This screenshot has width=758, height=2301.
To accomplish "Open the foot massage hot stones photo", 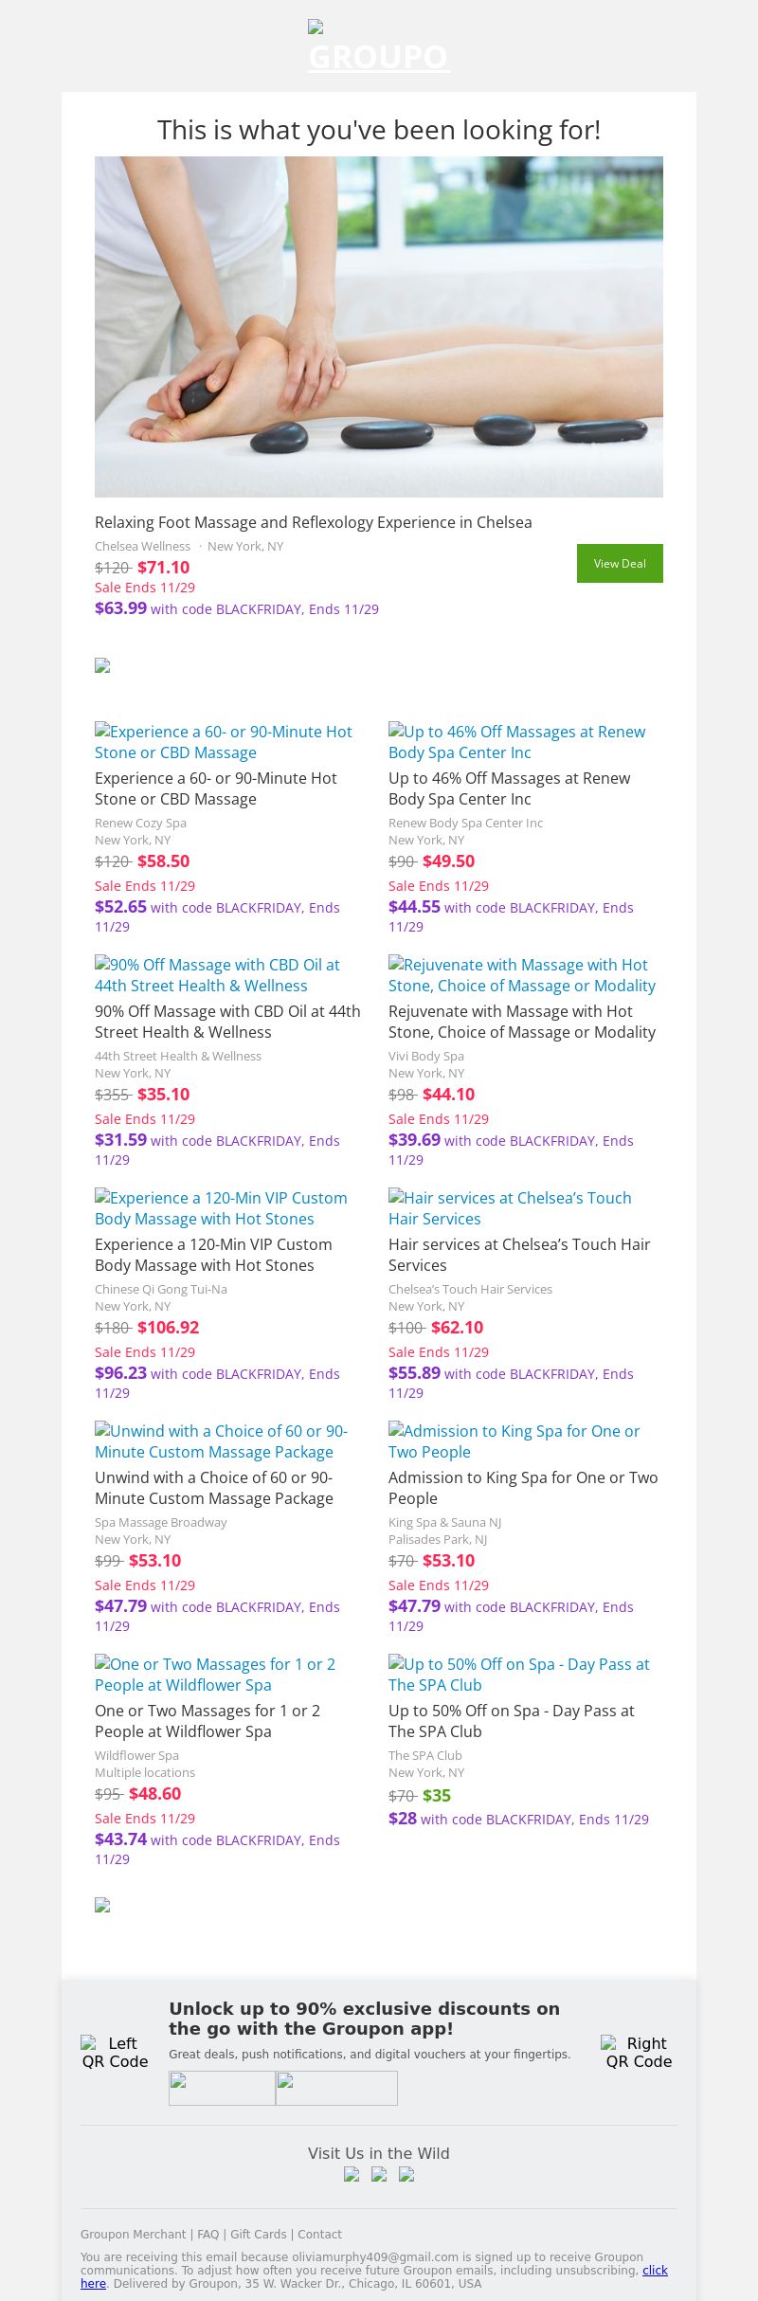I will [379, 326].
